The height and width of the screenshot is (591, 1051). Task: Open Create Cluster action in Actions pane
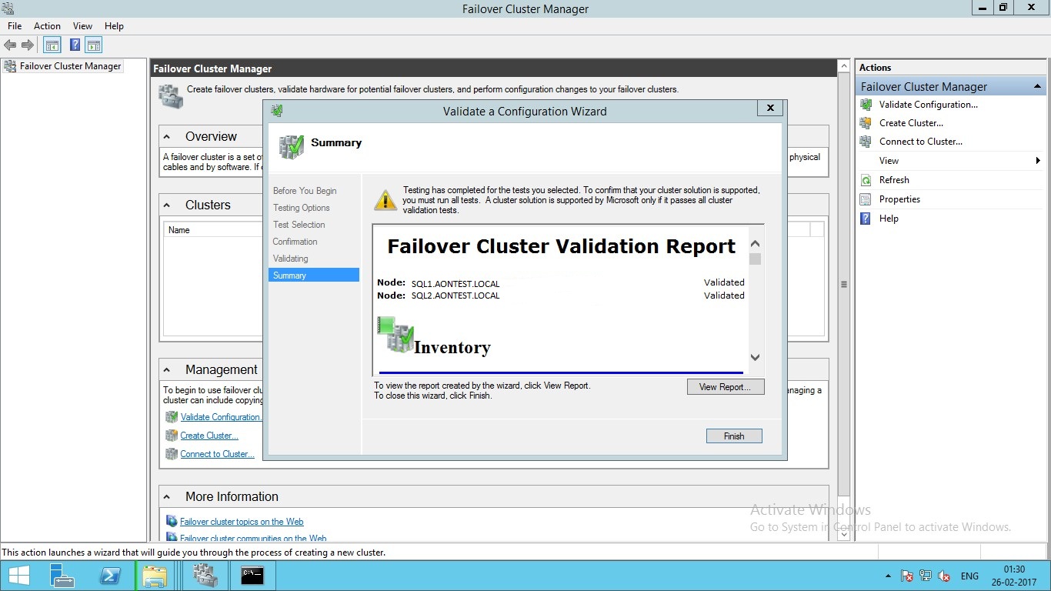pyautogui.click(x=911, y=123)
